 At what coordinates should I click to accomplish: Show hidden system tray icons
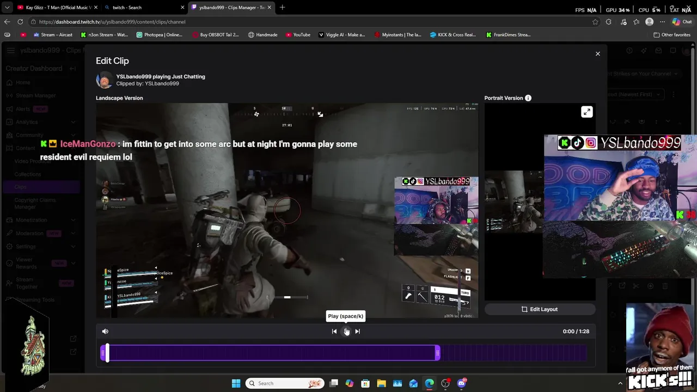point(620,383)
